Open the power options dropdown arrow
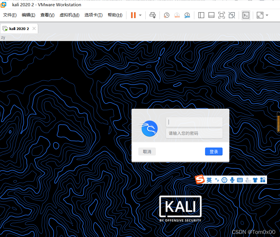The image size is (280, 237). pyautogui.click(x=140, y=15)
